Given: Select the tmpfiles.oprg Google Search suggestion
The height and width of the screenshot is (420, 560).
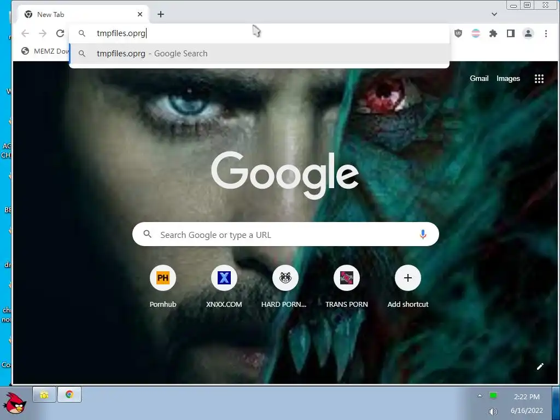Looking at the screenshot, I should (259, 54).
